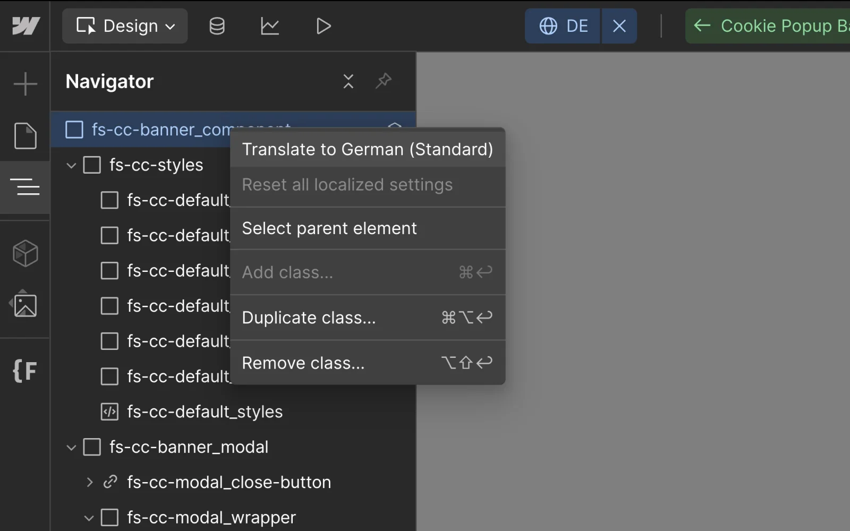
Task: Open the Design mode dropdown
Action: pos(125,26)
